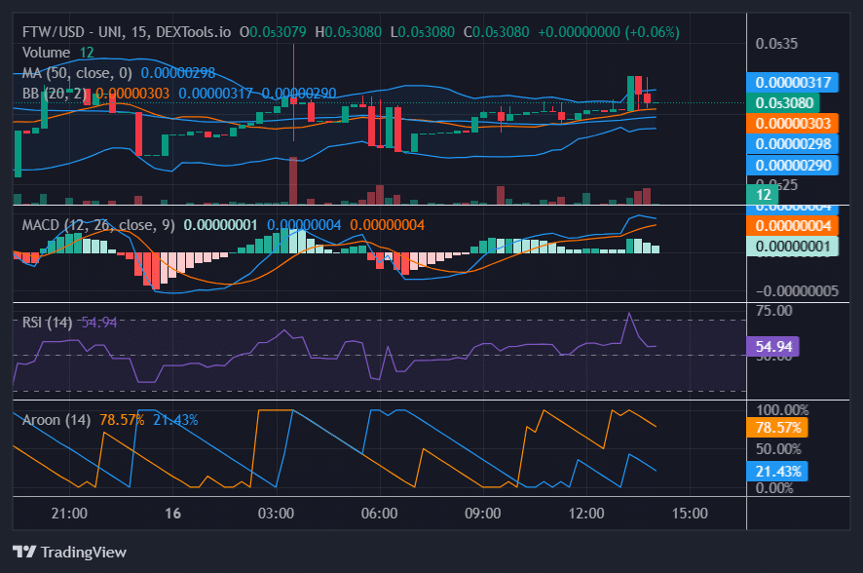Click the 75.00 RSI scale value
The image size is (863, 573).
coord(773,311)
